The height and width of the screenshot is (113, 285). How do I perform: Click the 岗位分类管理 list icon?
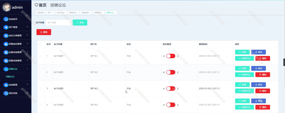click(x=6, y=36)
